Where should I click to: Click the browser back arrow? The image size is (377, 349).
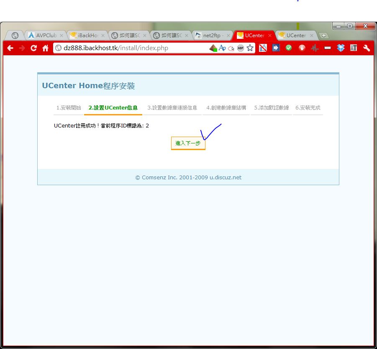click(x=10, y=48)
